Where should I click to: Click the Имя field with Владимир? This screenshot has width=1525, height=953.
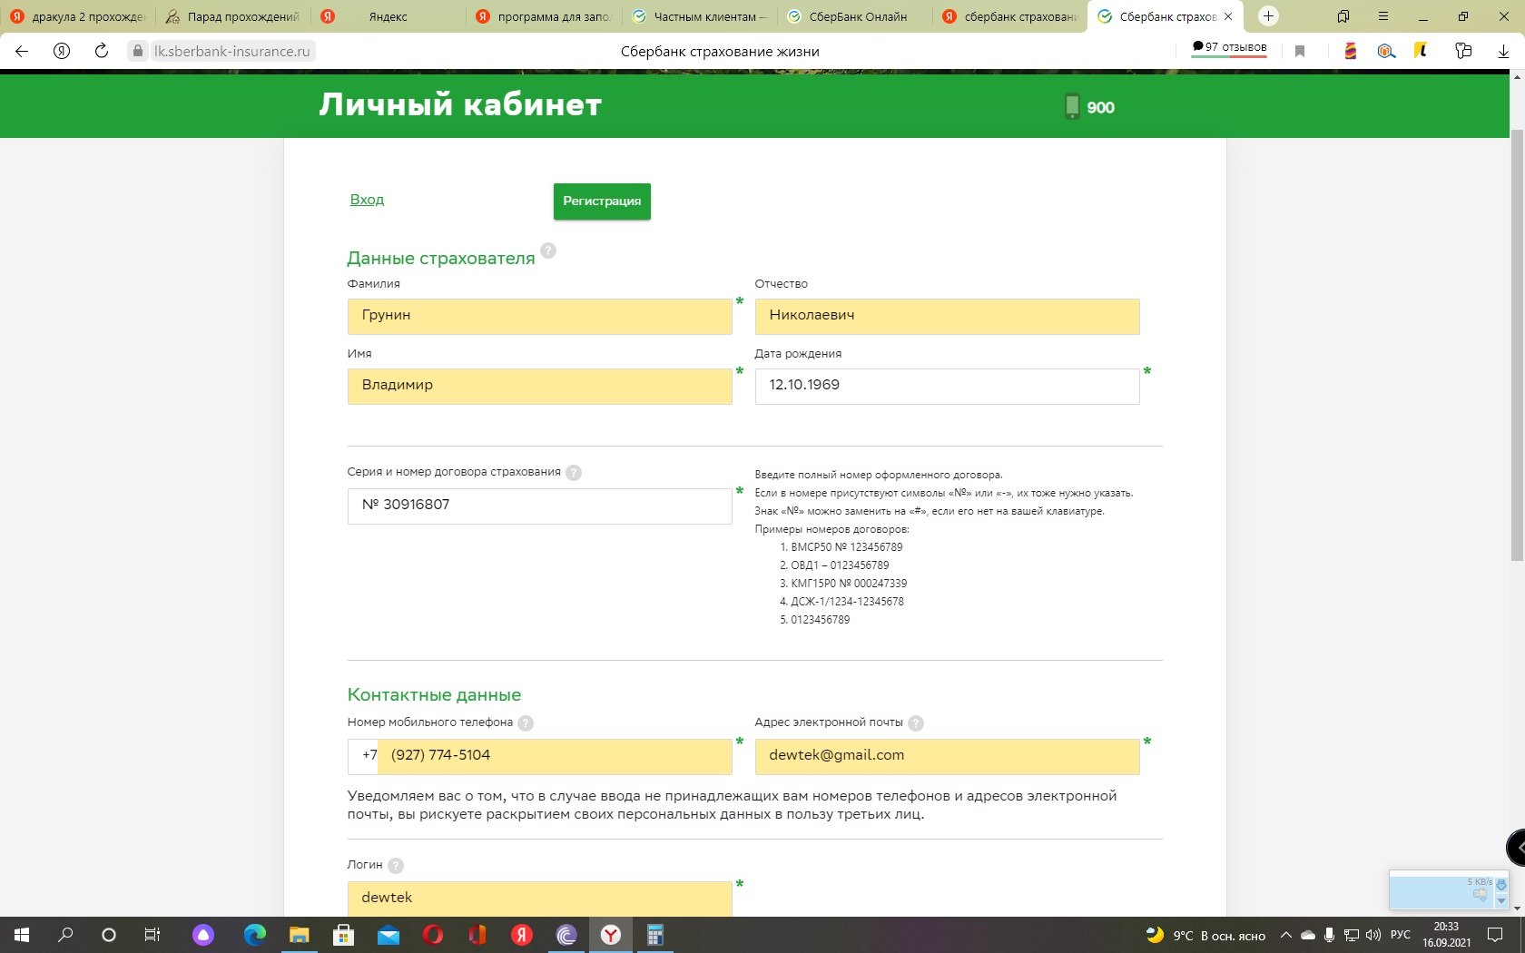[539, 386]
